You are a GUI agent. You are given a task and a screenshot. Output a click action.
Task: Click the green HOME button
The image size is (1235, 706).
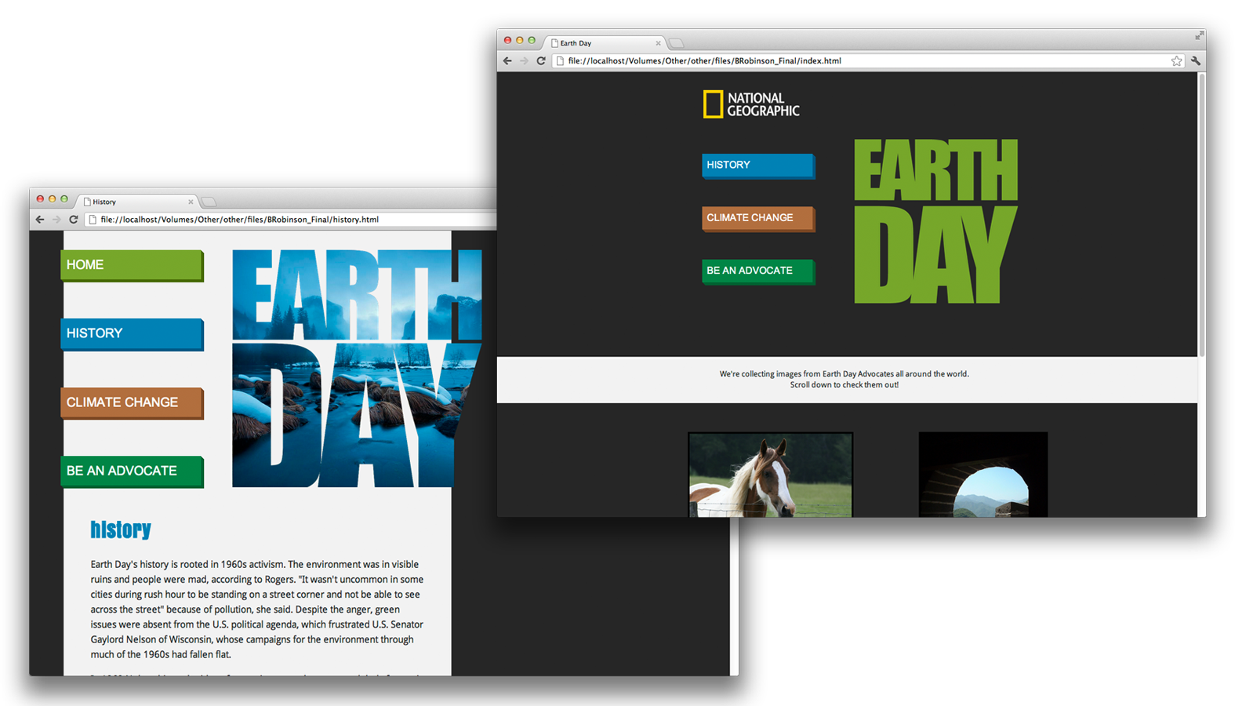132,265
